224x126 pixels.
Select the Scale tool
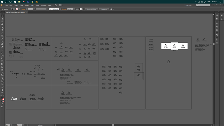tap(2, 53)
